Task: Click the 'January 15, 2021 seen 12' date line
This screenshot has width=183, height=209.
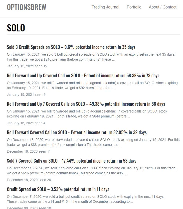Action: coord(27,66)
